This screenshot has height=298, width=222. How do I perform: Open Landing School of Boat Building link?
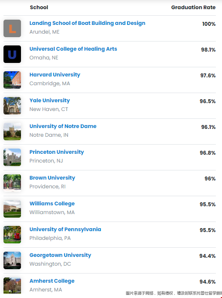[87, 23]
